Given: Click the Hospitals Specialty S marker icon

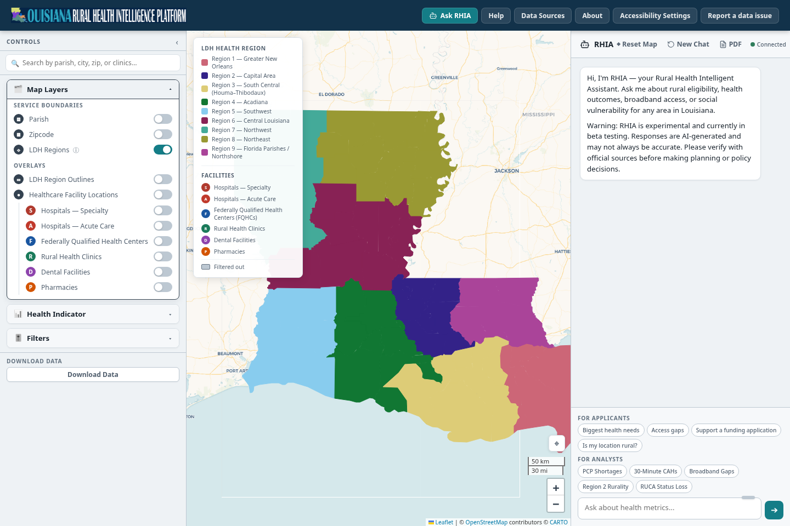Looking at the screenshot, I should click(31, 210).
